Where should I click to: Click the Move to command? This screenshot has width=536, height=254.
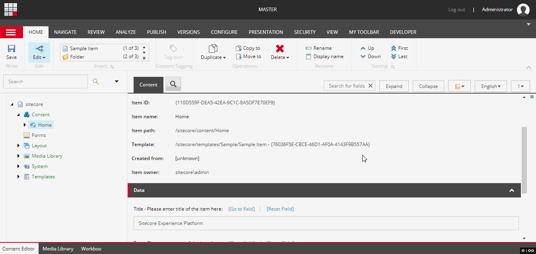tap(249, 57)
